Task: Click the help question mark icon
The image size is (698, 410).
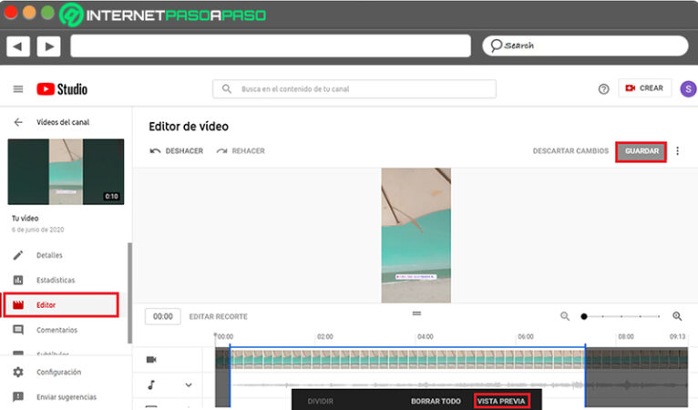Action: tap(603, 89)
